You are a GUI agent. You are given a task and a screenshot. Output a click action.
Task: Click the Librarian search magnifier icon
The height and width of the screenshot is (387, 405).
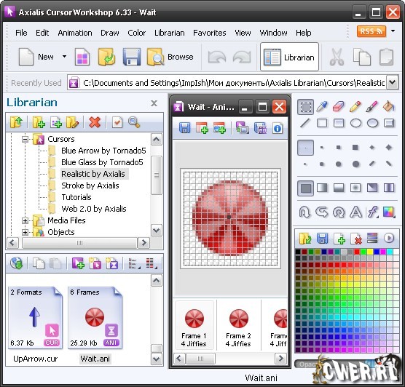134,122
